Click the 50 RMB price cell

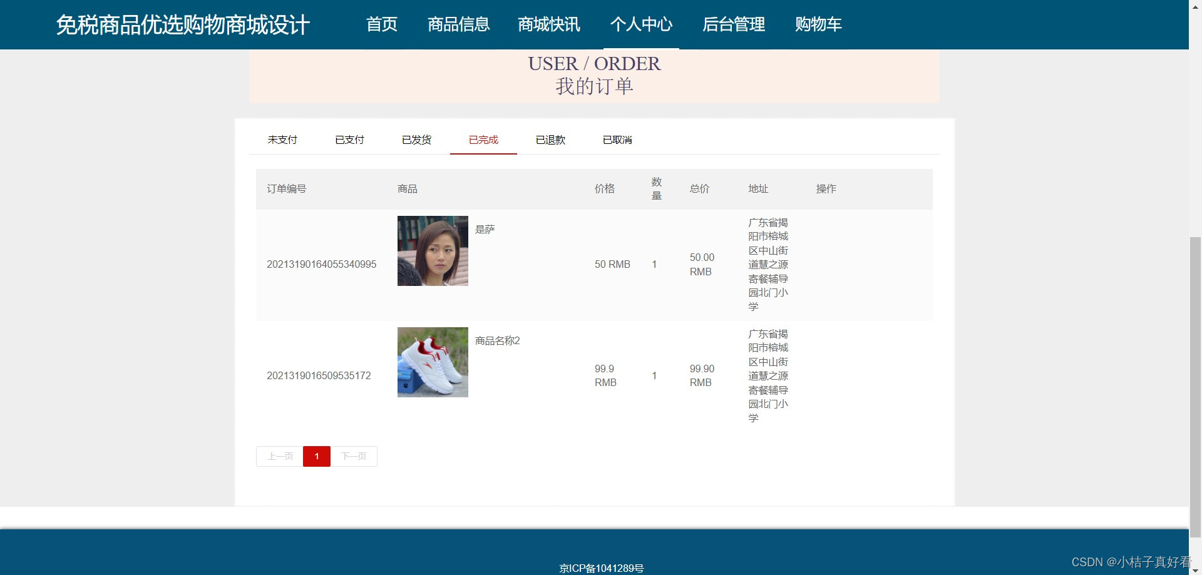[x=612, y=264]
